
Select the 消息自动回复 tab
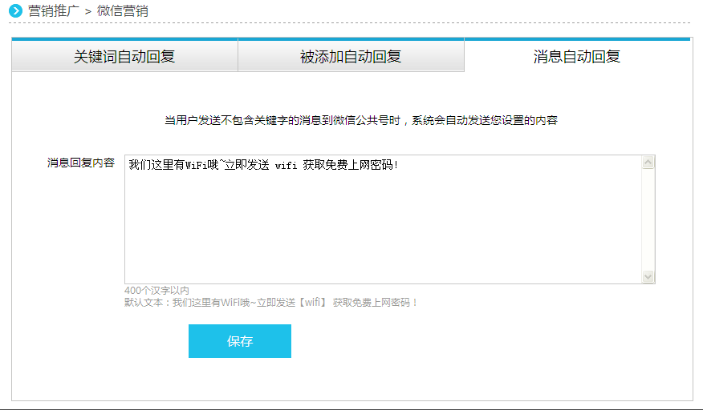click(576, 56)
